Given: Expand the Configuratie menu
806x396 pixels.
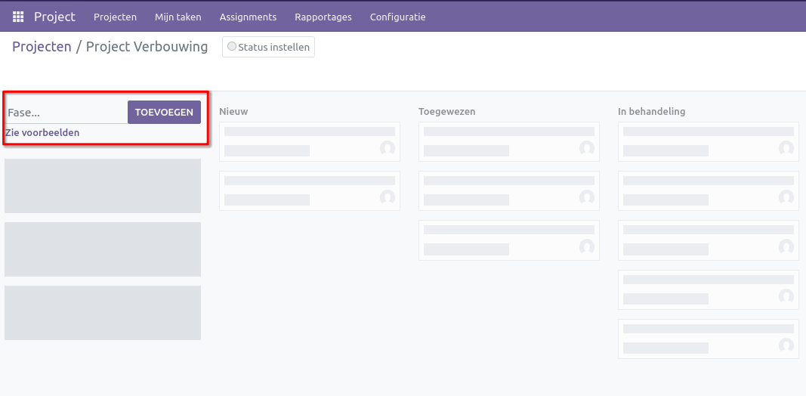Looking at the screenshot, I should 397,17.
